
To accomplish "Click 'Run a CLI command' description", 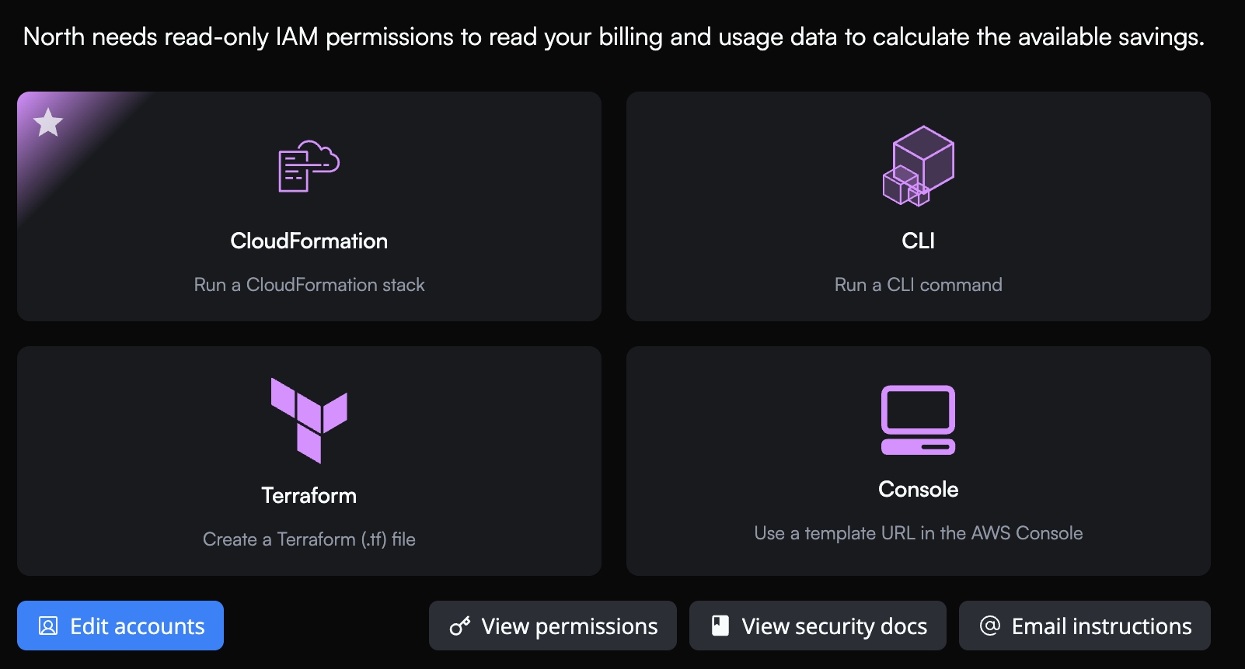I will 918,285.
